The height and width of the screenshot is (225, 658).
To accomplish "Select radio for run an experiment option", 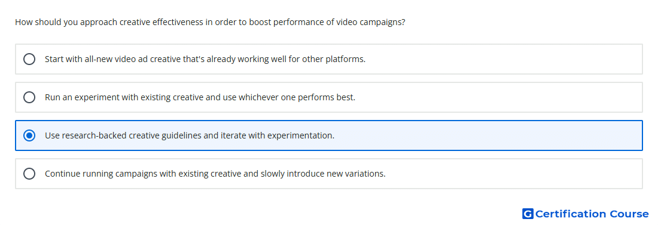I will click(29, 97).
